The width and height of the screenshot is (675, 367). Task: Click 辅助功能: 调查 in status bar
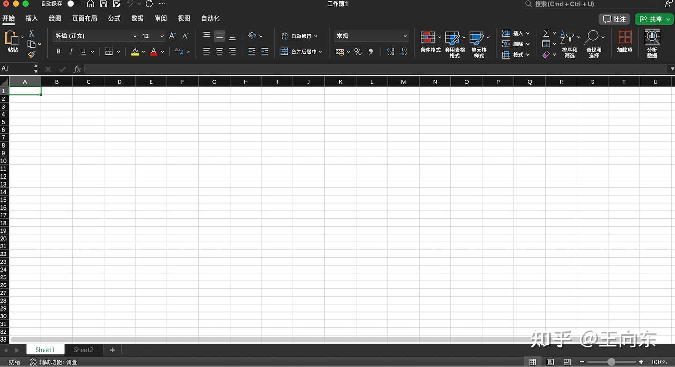click(x=53, y=362)
